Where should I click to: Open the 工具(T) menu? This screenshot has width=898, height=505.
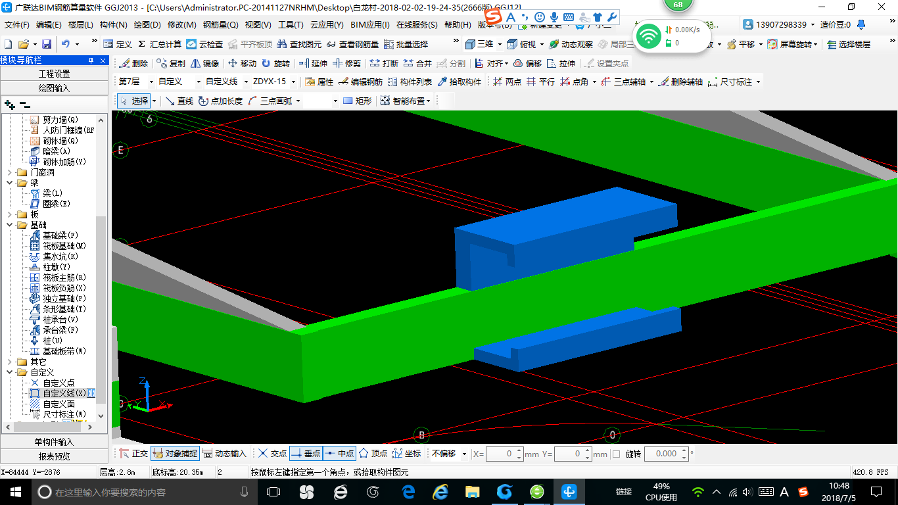(291, 25)
